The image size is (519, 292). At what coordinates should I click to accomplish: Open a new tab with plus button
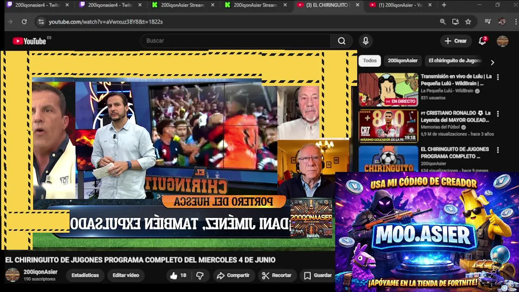point(444,5)
